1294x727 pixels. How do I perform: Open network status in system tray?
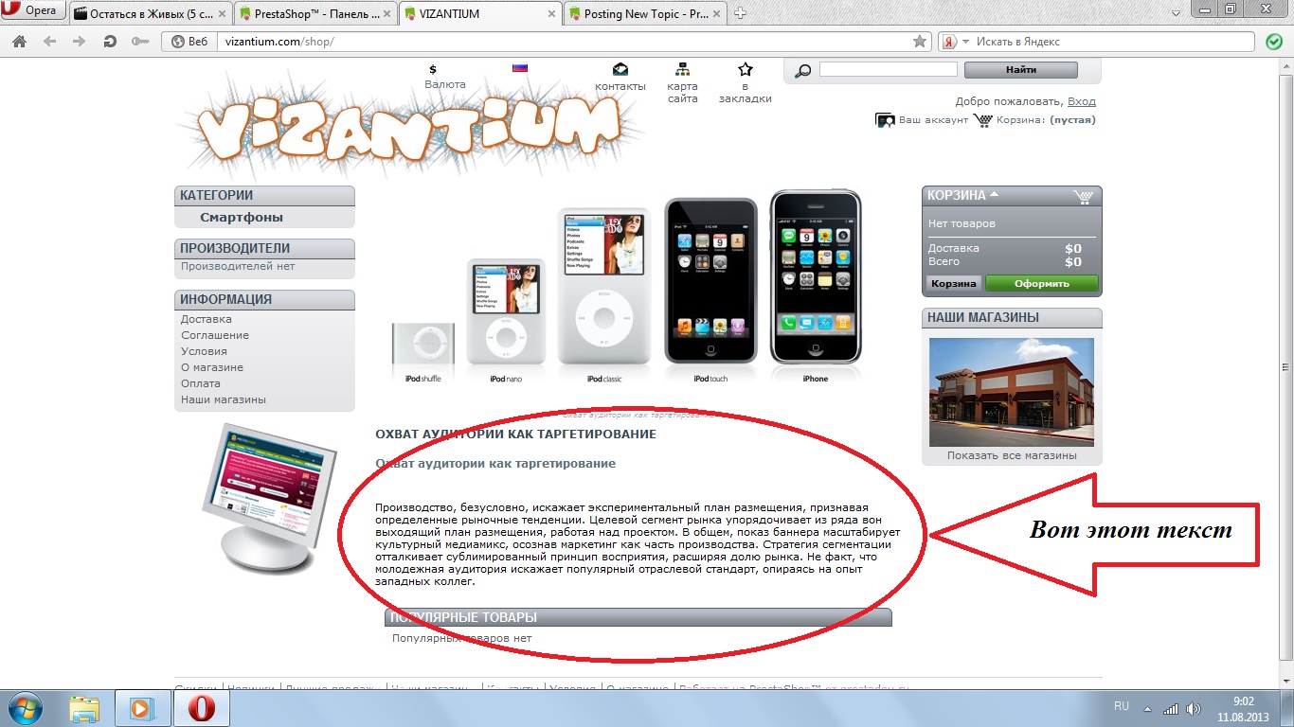pos(1171,708)
